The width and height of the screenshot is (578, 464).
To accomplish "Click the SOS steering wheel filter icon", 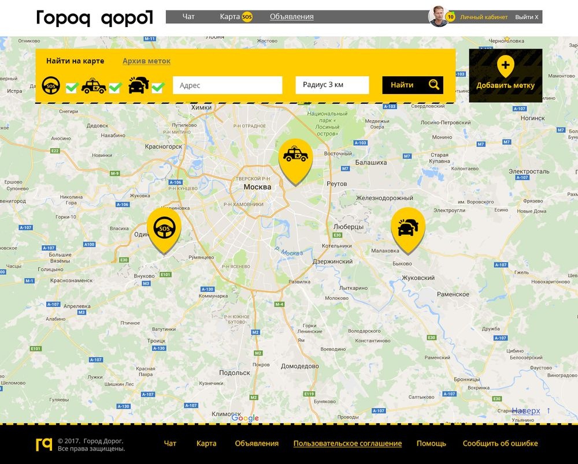I will tap(51, 86).
